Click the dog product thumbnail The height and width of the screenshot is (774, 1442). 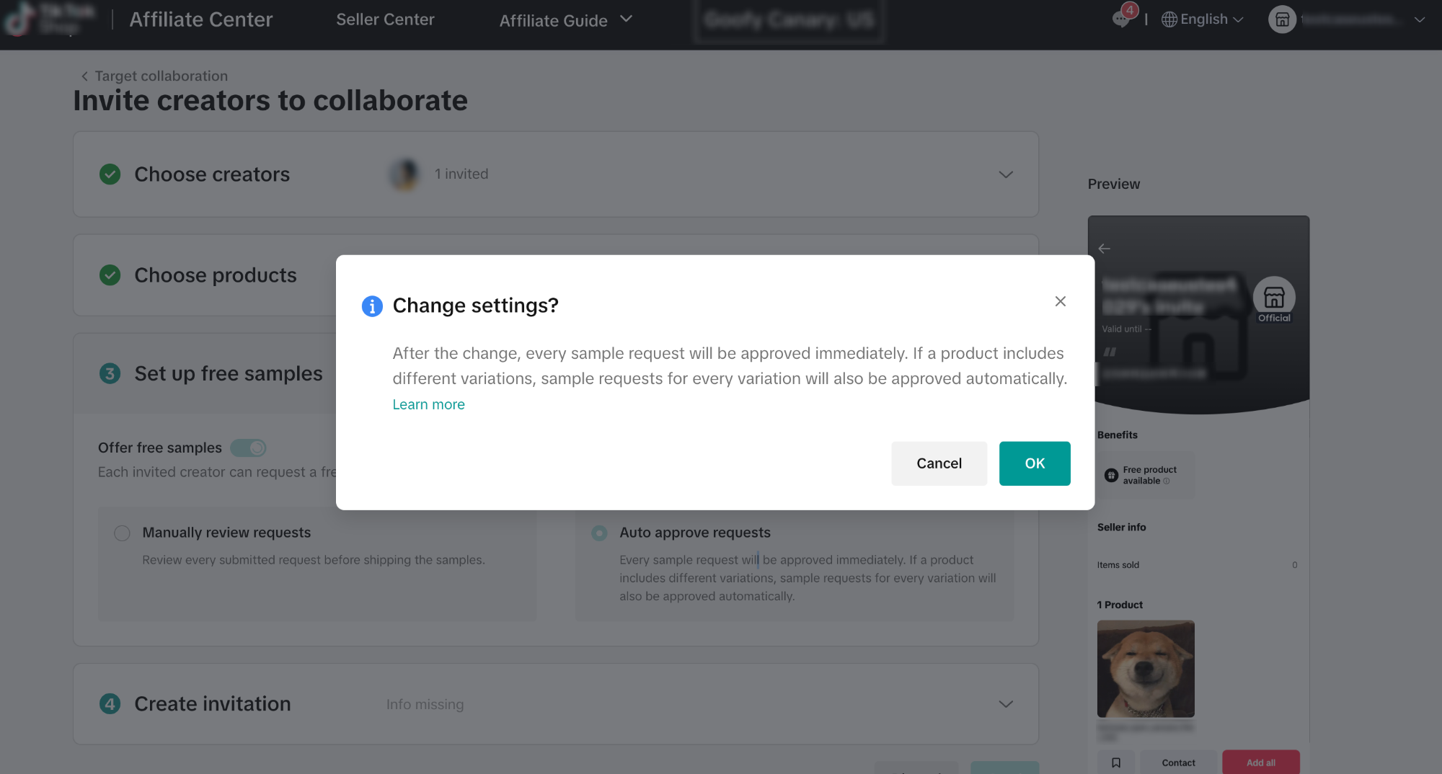[x=1145, y=669]
